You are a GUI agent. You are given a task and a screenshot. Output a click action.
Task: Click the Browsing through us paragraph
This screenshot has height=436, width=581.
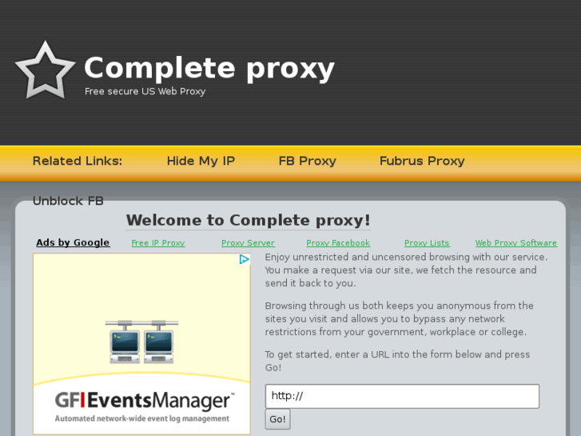pos(400,318)
